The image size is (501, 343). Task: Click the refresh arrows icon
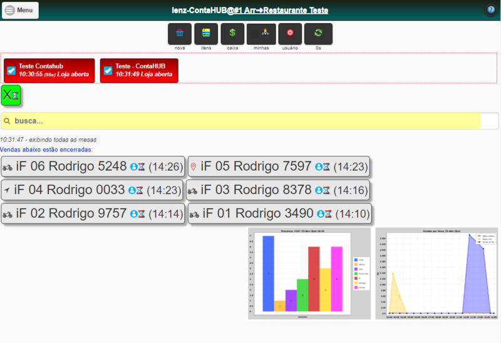[x=318, y=34]
